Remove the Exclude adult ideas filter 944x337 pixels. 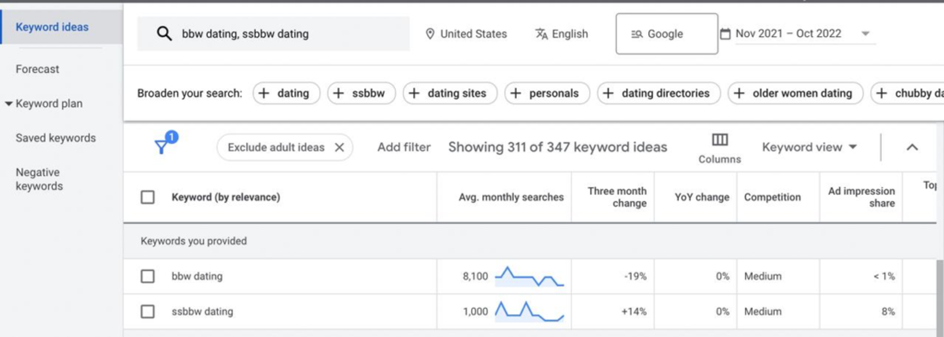click(x=339, y=147)
